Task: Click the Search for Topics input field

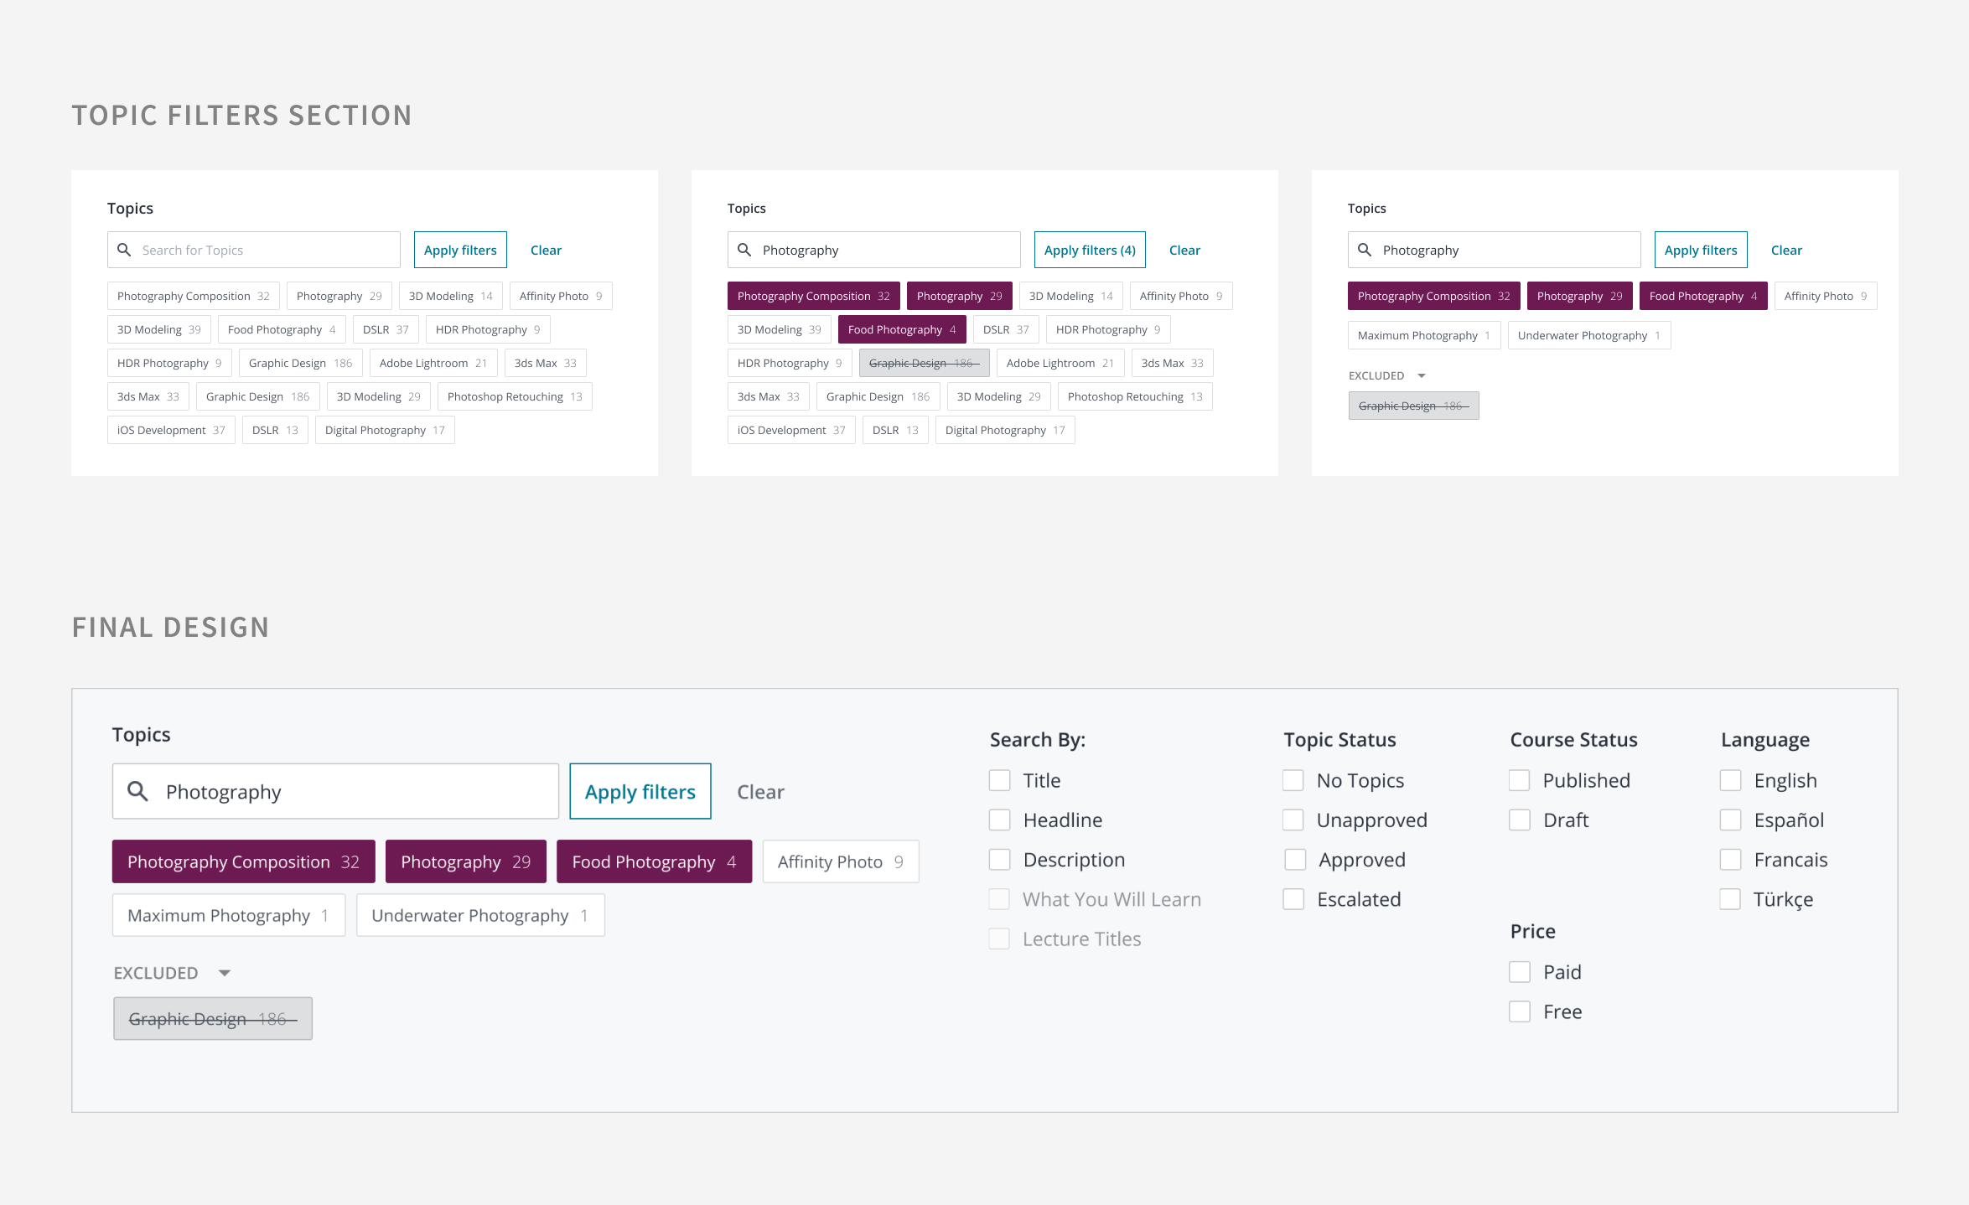Action: (254, 250)
